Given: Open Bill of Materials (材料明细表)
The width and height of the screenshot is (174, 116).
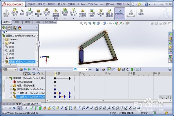Looking at the screenshot, I should (x=92, y=13).
